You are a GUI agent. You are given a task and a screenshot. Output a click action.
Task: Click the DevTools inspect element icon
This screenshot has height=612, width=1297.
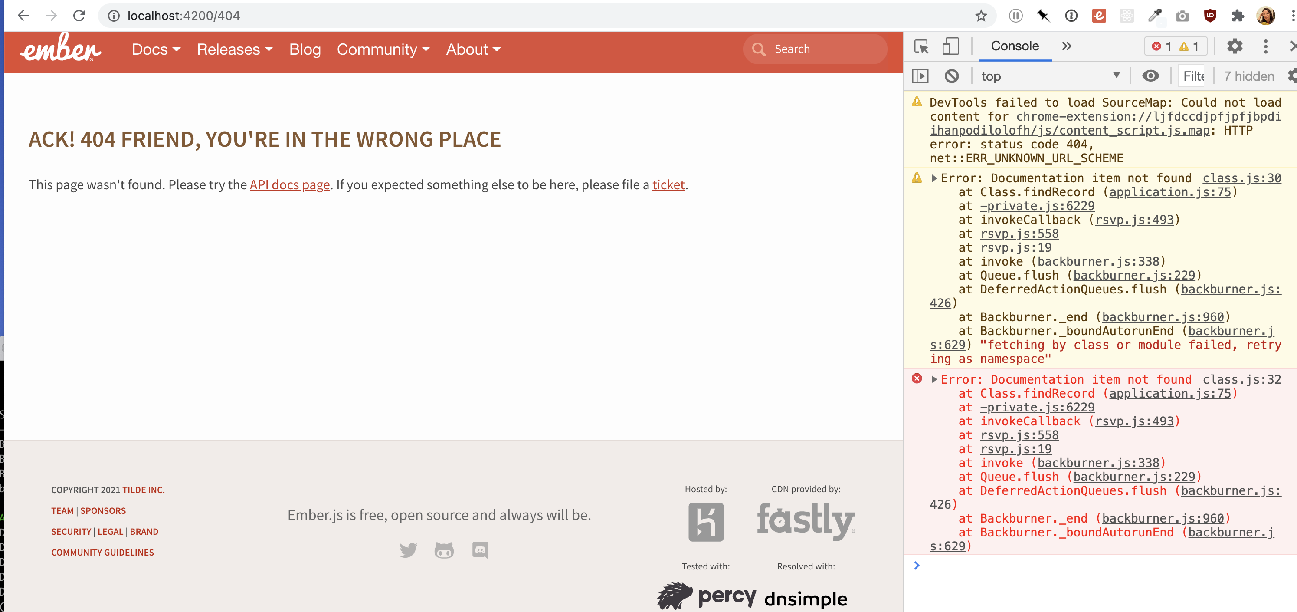[921, 46]
